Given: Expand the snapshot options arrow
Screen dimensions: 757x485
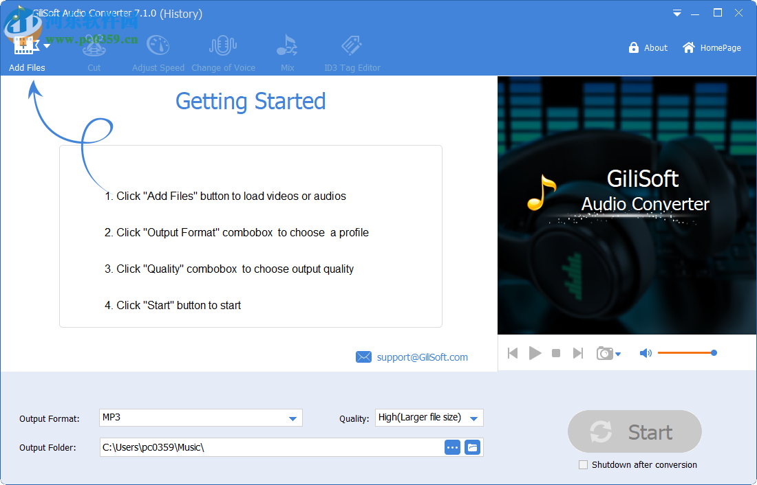Looking at the screenshot, I should pos(616,354).
